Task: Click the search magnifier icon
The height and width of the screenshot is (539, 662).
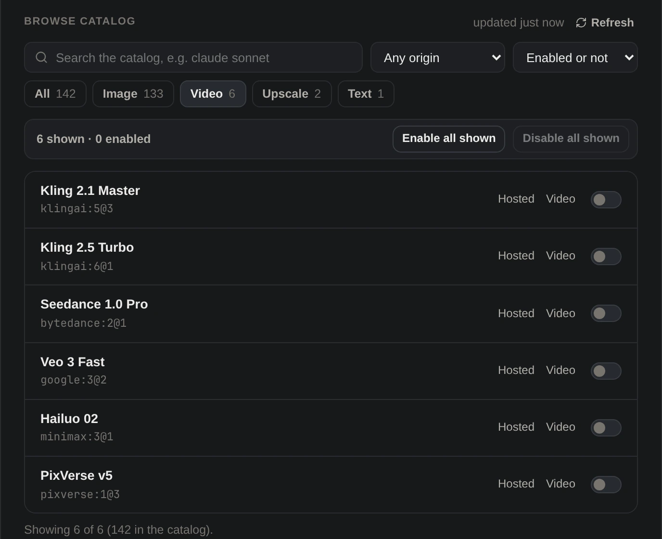Action: click(x=41, y=57)
